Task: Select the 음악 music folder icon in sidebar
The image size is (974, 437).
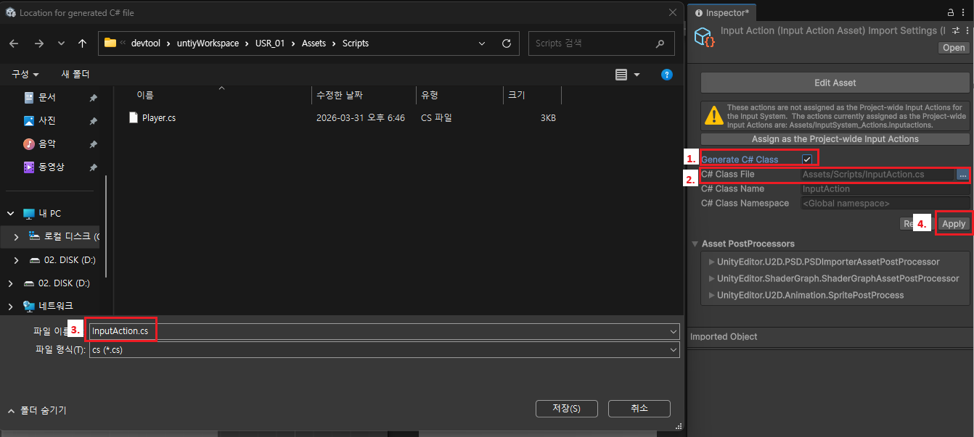Action: point(29,143)
